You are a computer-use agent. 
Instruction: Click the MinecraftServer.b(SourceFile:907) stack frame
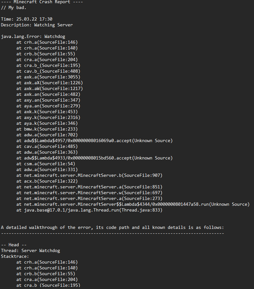click(89, 176)
